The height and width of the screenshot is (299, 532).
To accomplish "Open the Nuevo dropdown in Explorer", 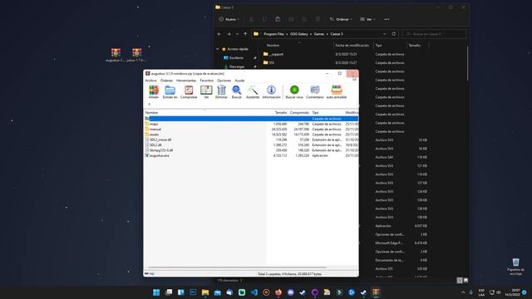I will coord(229,19).
